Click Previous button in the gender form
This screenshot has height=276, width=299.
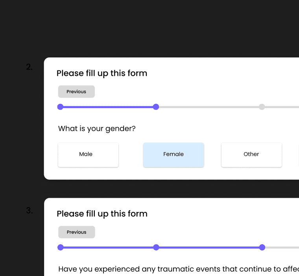click(x=76, y=92)
